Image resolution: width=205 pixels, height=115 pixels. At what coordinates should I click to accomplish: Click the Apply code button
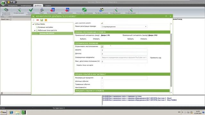156,57
